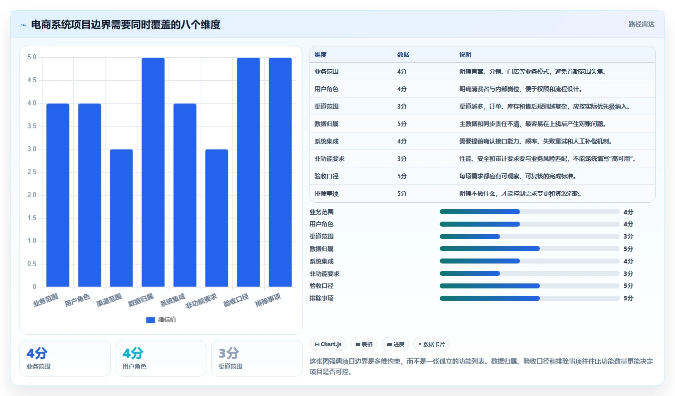Click the 维度 column header
Image resolution: width=675 pixels, height=396 pixels.
pyautogui.click(x=321, y=55)
